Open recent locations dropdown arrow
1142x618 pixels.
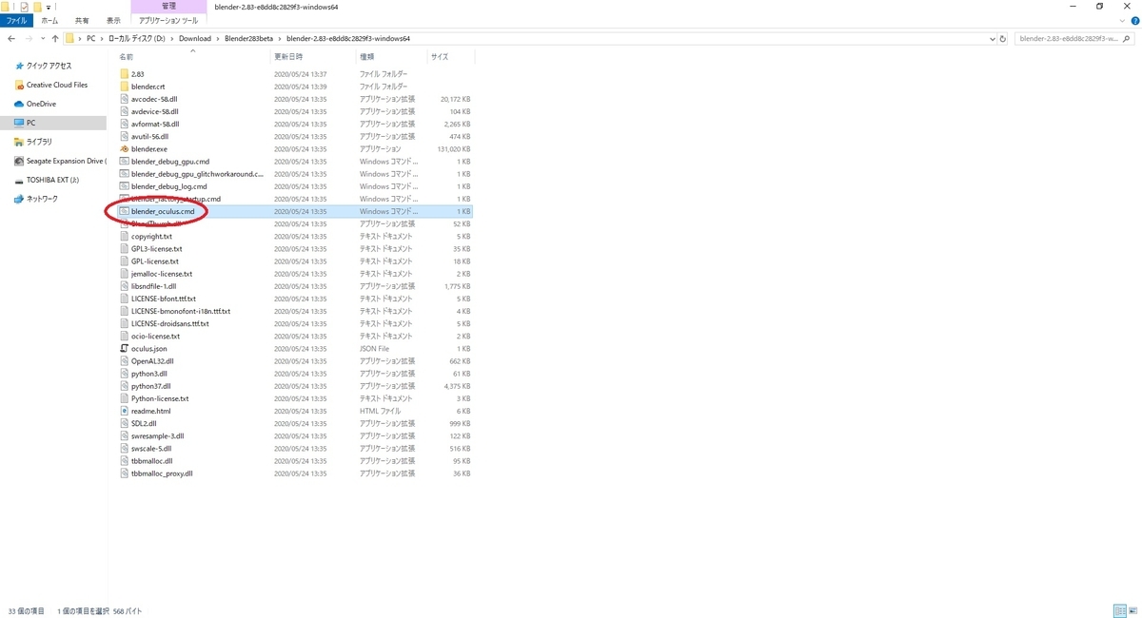[43, 39]
